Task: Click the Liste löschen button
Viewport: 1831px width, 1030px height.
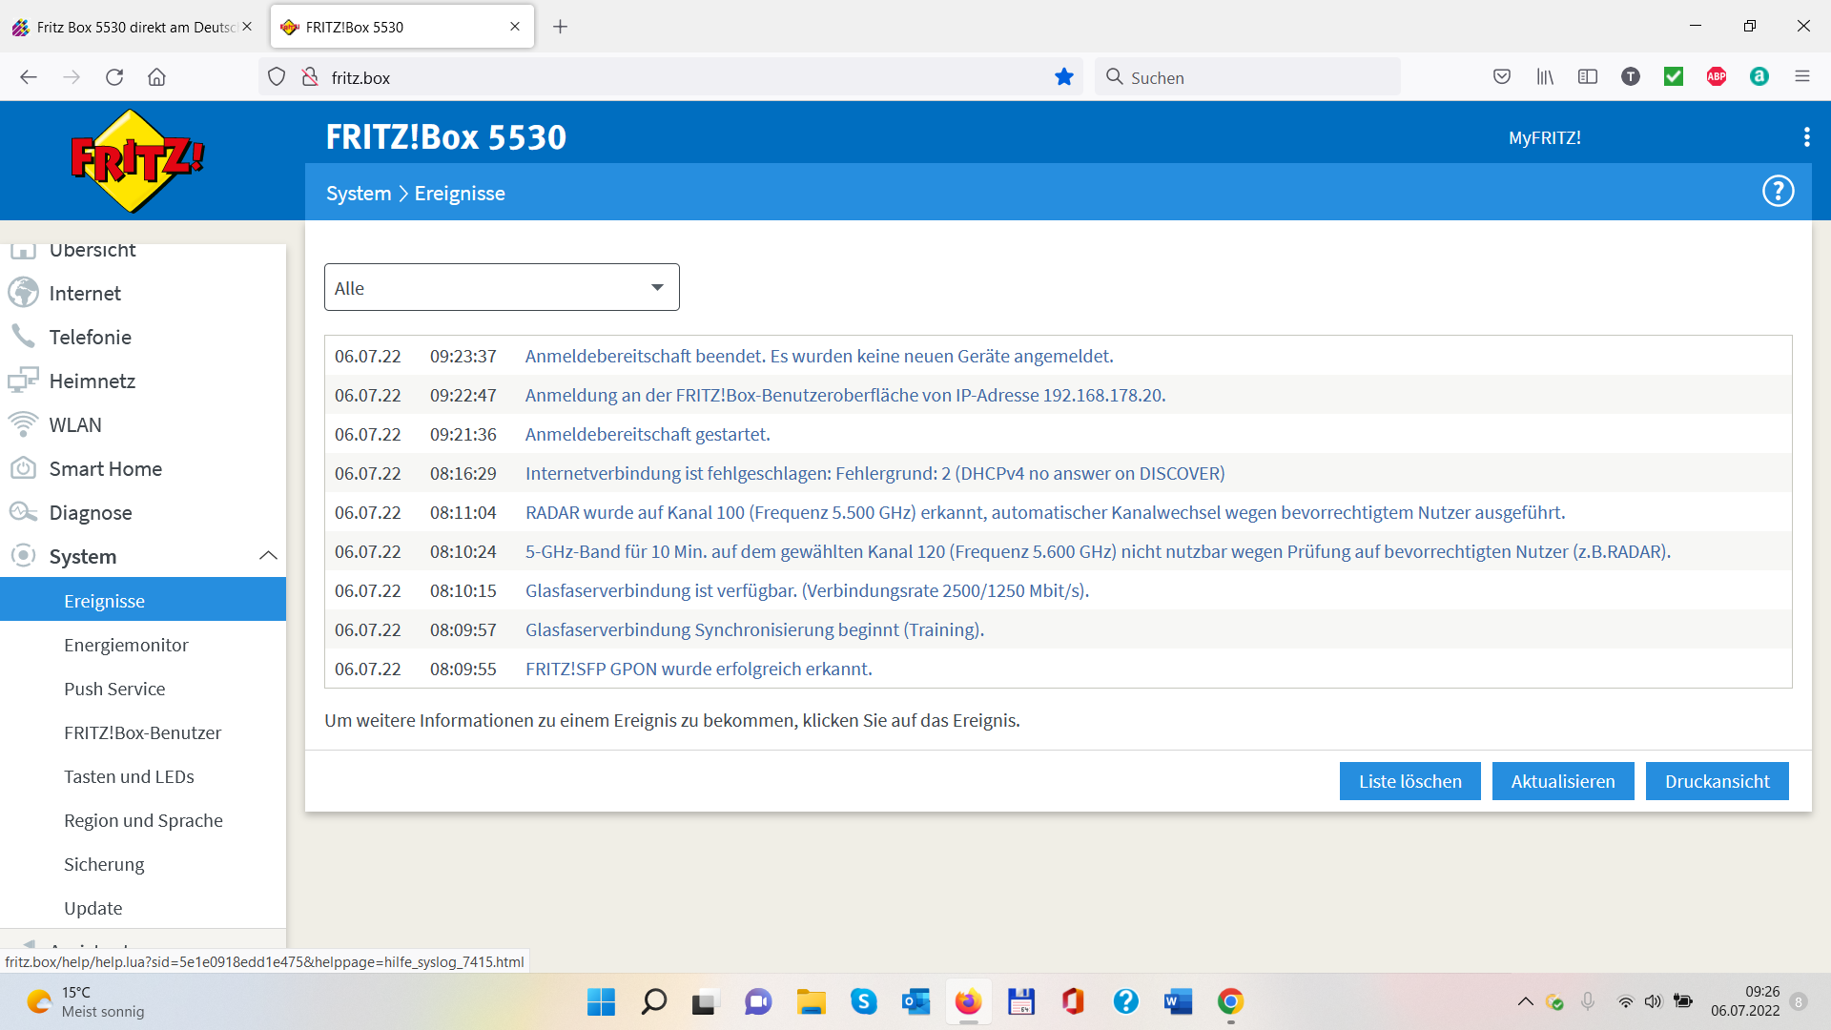Action: point(1410,781)
